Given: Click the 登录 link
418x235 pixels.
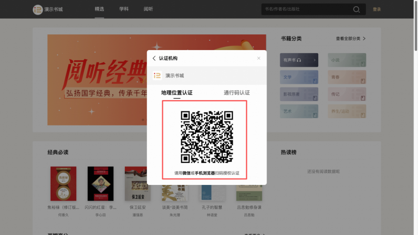Looking at the screenshot, I should pos(377,9).
